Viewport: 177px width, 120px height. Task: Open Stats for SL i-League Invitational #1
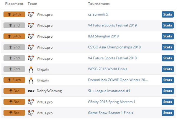coord(168,91)
